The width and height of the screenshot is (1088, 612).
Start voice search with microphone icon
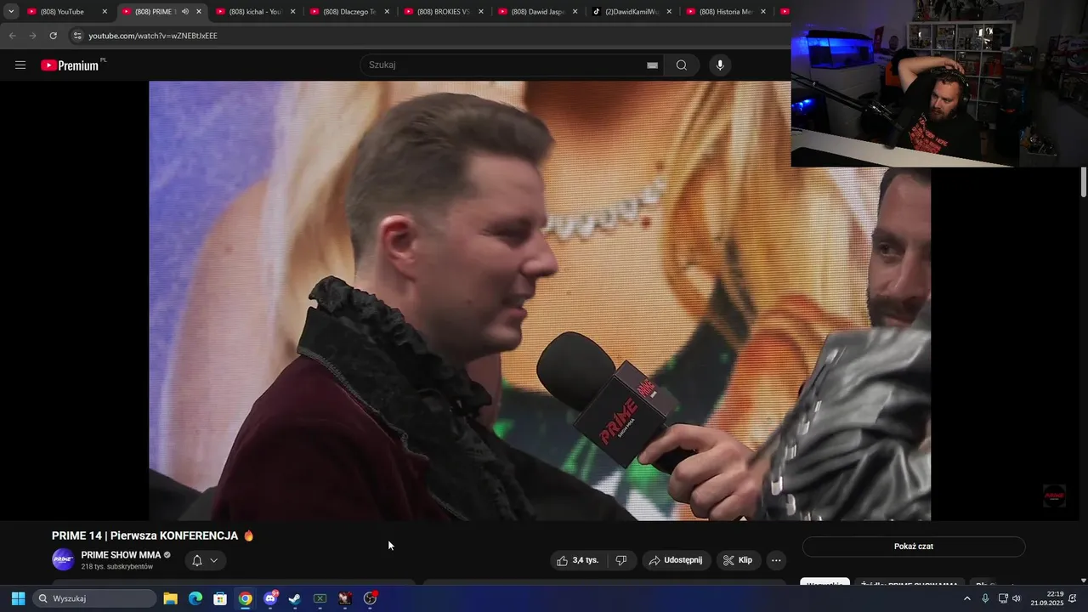coord(720,65)
